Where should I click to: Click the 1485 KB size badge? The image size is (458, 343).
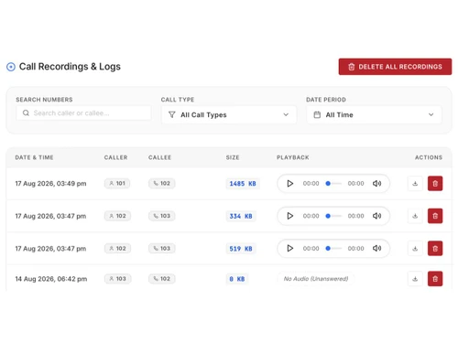coord(243,184)
